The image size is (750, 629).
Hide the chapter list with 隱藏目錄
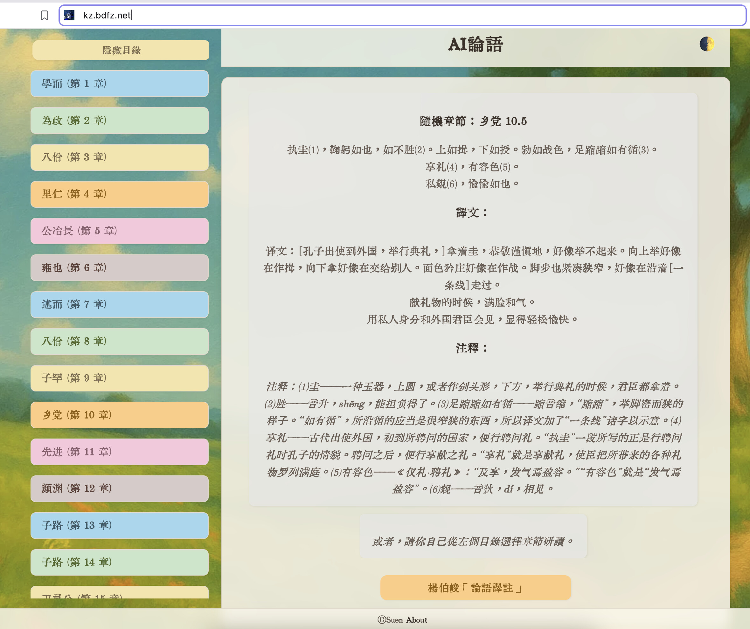click(120, 50)
